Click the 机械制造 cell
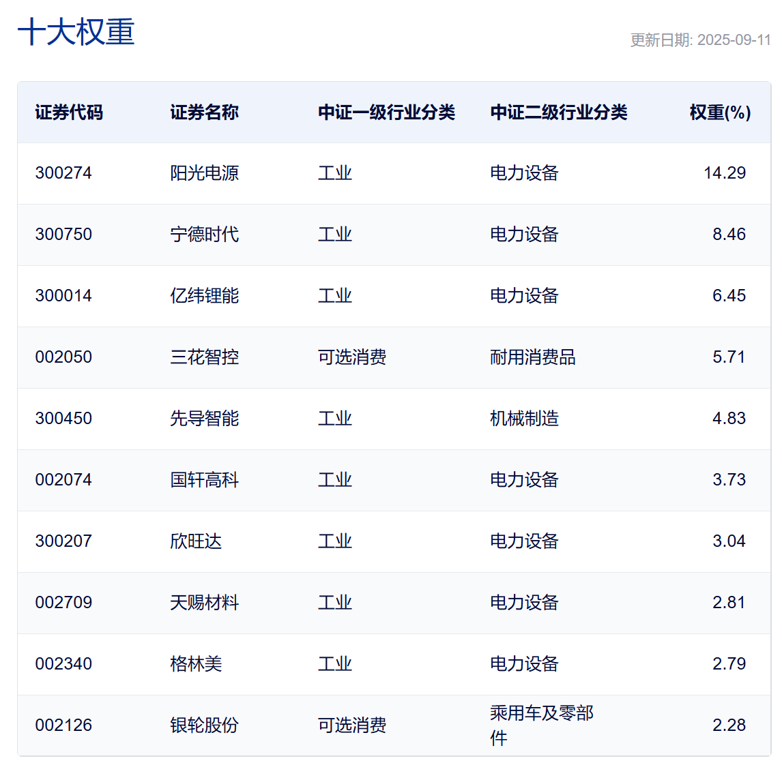Image resolution: width=782 pixels, height=765 pixels. pyautogui.click(x=524, y=418)
